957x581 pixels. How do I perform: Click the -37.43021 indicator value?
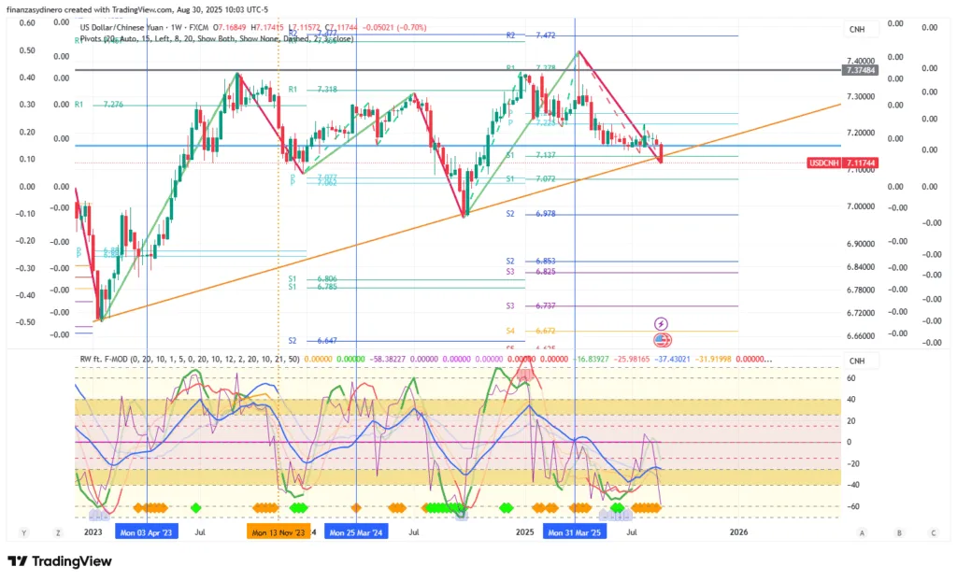(x=673, y=359)
